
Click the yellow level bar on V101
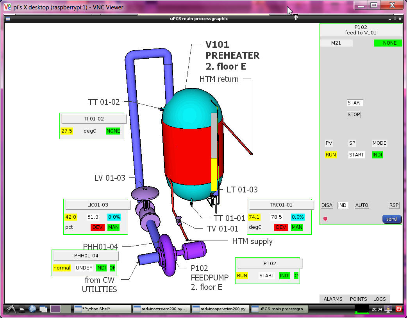pos(214,175)
